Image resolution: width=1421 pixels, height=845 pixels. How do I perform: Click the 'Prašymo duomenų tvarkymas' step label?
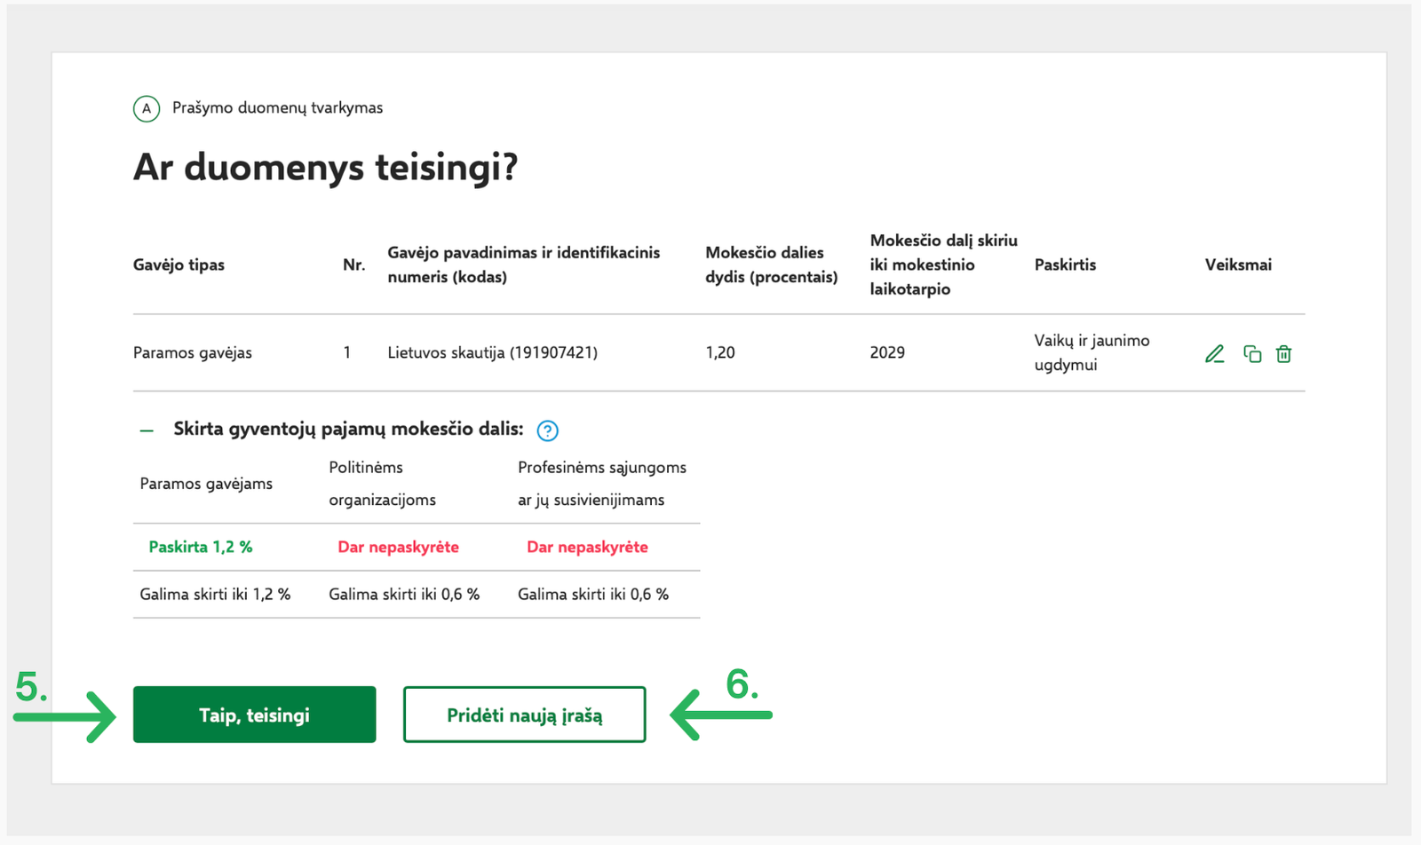[277, 107]
